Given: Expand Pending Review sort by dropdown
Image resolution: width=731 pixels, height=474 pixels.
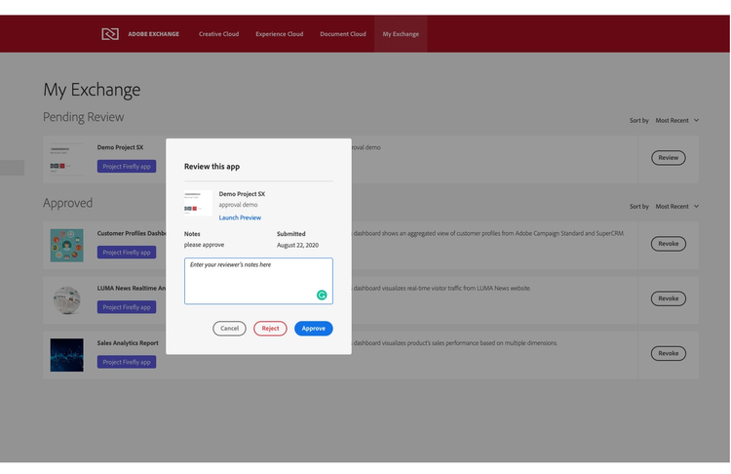Looking at the screenshot, I should pyautogui.click(x=676, y=121).
